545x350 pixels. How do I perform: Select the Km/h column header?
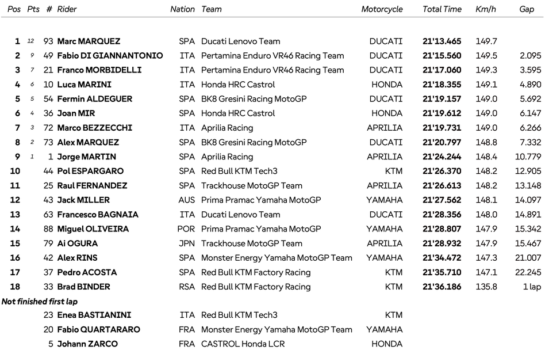pyautogui.click(x=486, y=9)
